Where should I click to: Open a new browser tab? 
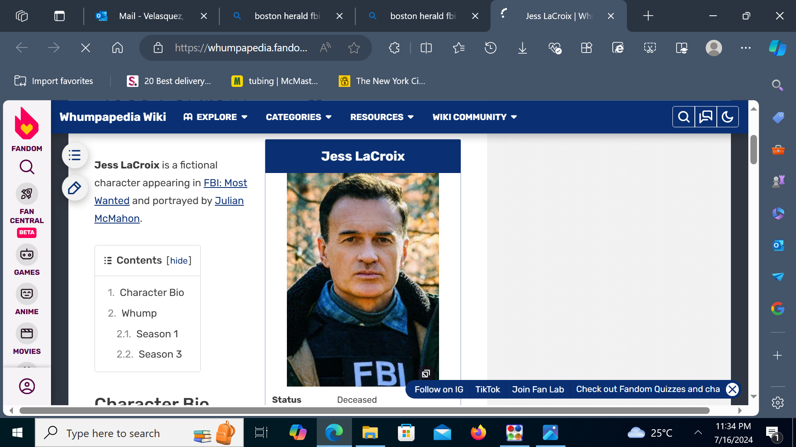coord(648,16)
